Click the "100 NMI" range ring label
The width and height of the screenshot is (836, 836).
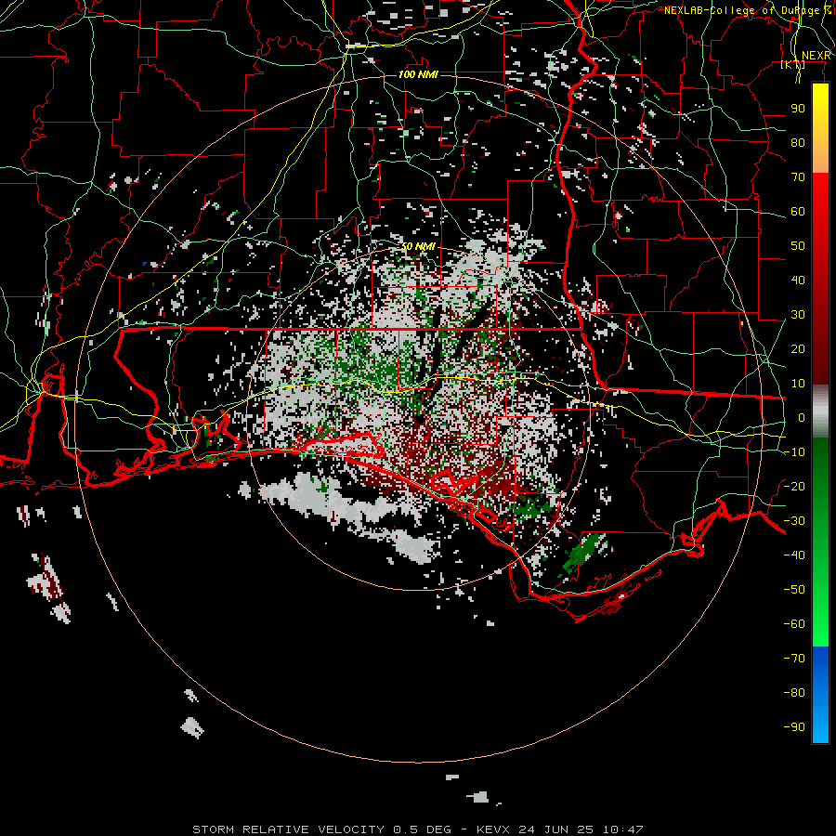[418, 74]
